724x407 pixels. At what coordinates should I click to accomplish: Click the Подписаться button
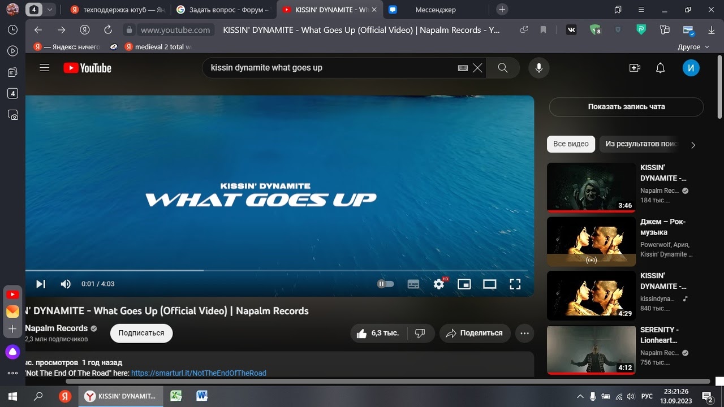coord(141,333)
